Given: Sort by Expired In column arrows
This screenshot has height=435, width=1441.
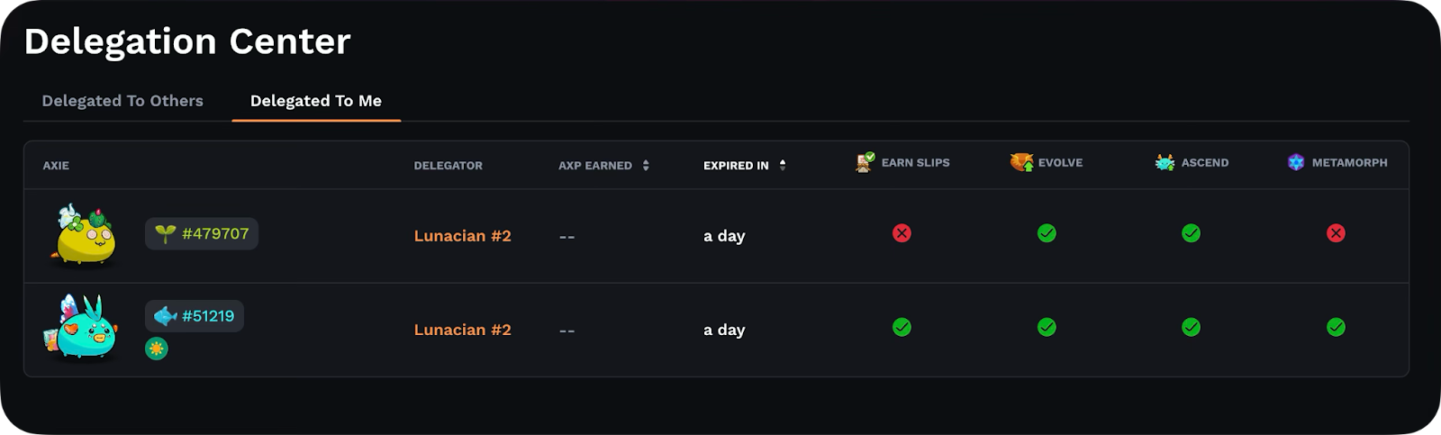Looking at the screenshot, I should [783, 165].
